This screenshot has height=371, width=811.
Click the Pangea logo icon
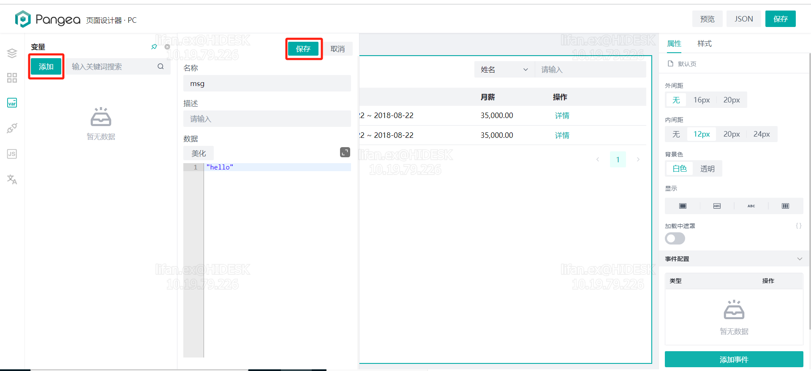23,19
